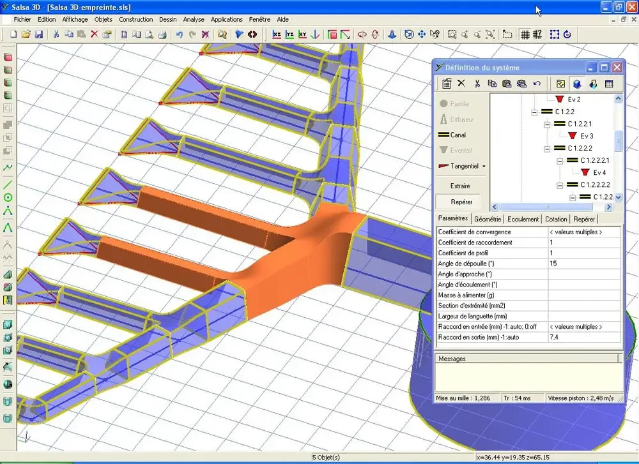Select the Ev 3 tree item

click(x=587, y=136)
